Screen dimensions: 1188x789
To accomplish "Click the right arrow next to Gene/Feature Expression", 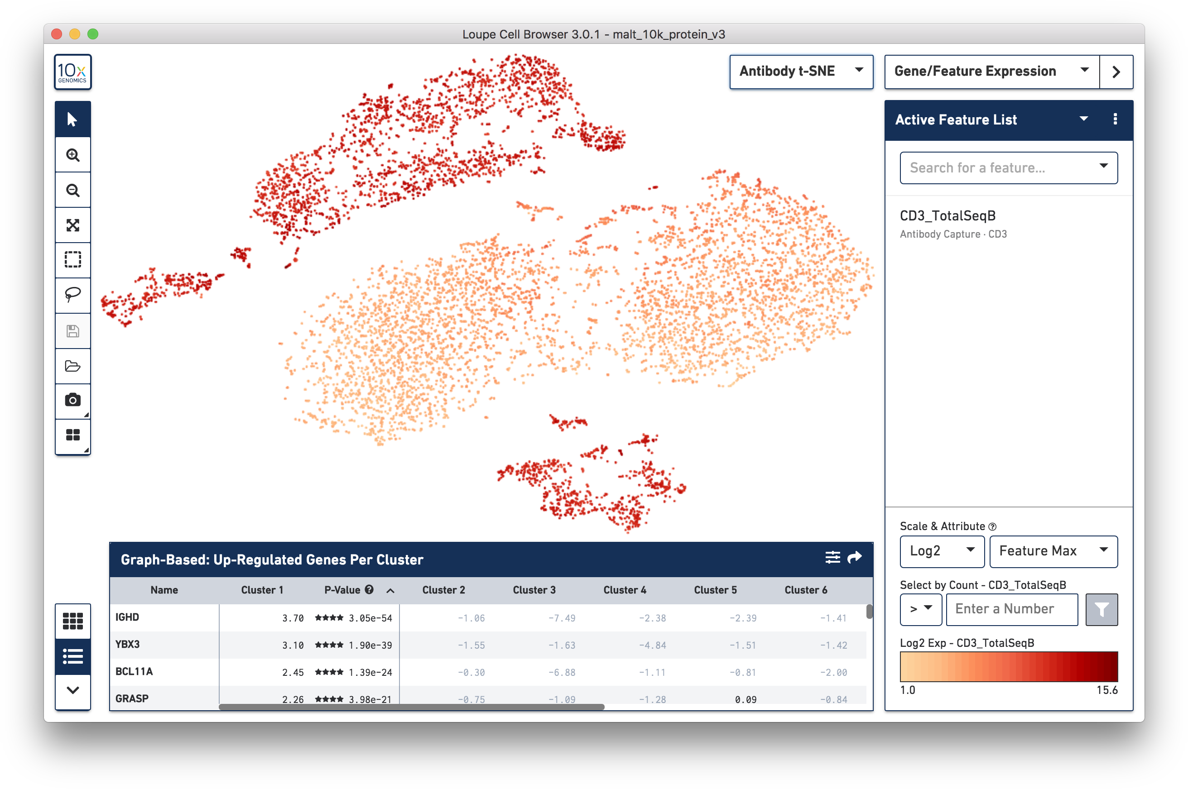I will point(1116,72).
